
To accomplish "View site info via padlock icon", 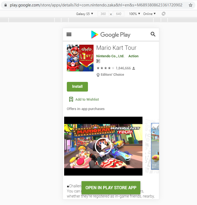I will point(6,5).
